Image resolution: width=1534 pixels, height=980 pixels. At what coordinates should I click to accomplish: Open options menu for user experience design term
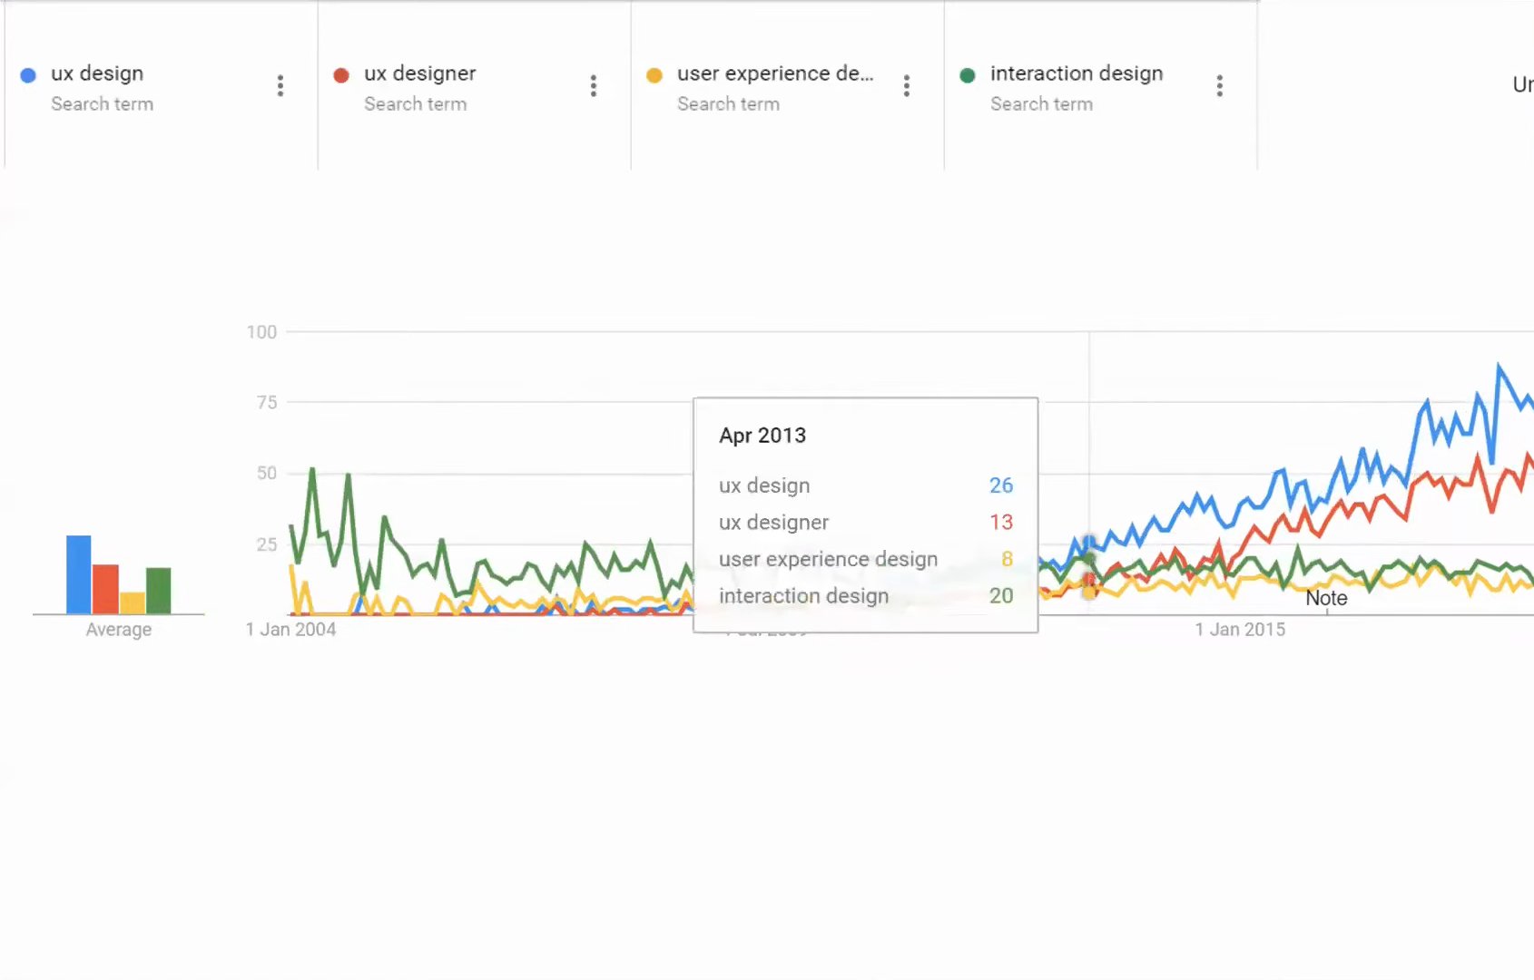click(x=907, y=86)
